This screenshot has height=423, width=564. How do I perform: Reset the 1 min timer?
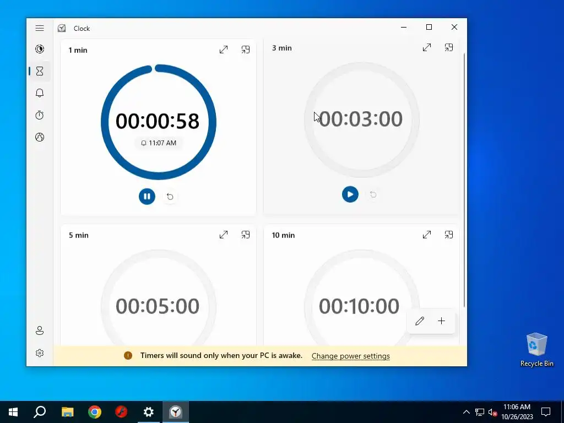[170, 197]
